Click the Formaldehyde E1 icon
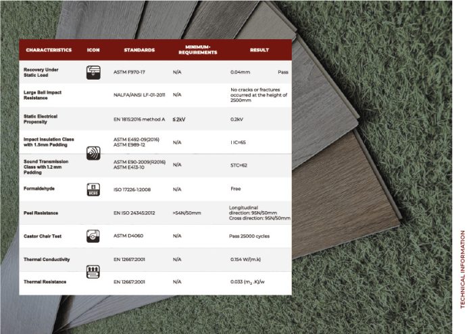 pos(93,190)
